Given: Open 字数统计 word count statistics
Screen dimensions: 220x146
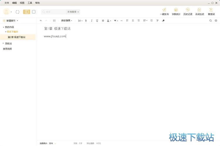Looking at the screenshot, I should point(176,12).
